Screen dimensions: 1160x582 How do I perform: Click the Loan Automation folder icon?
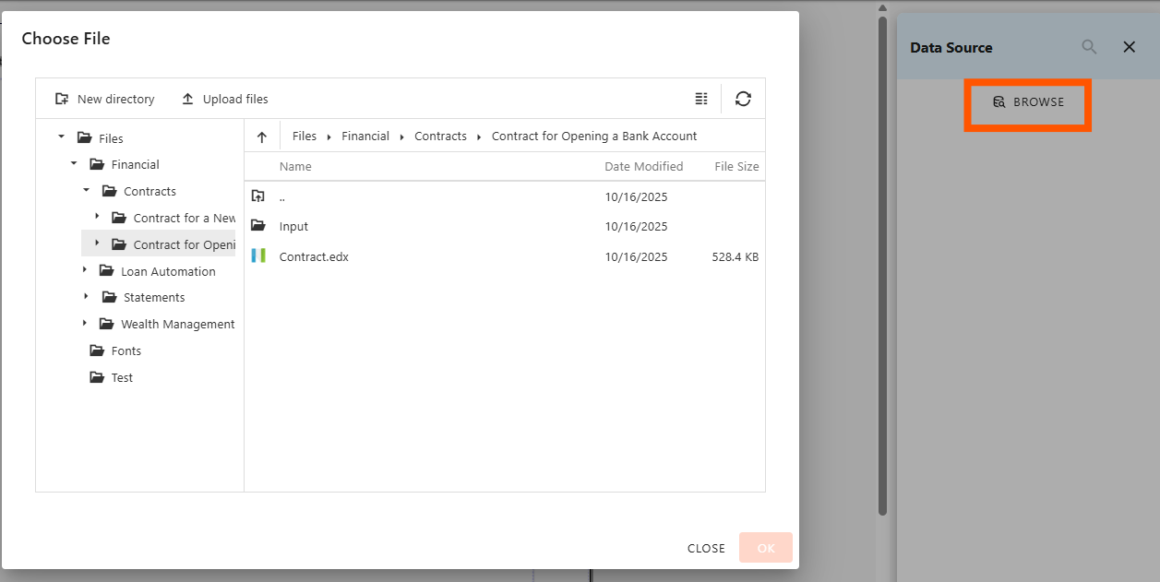[x=107, y=271]
